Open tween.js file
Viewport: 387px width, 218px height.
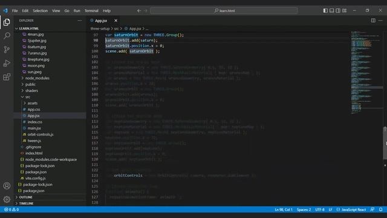pos(34,140)
